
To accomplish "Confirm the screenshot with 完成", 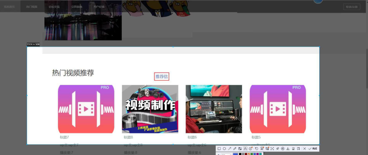I will (313, 149).
